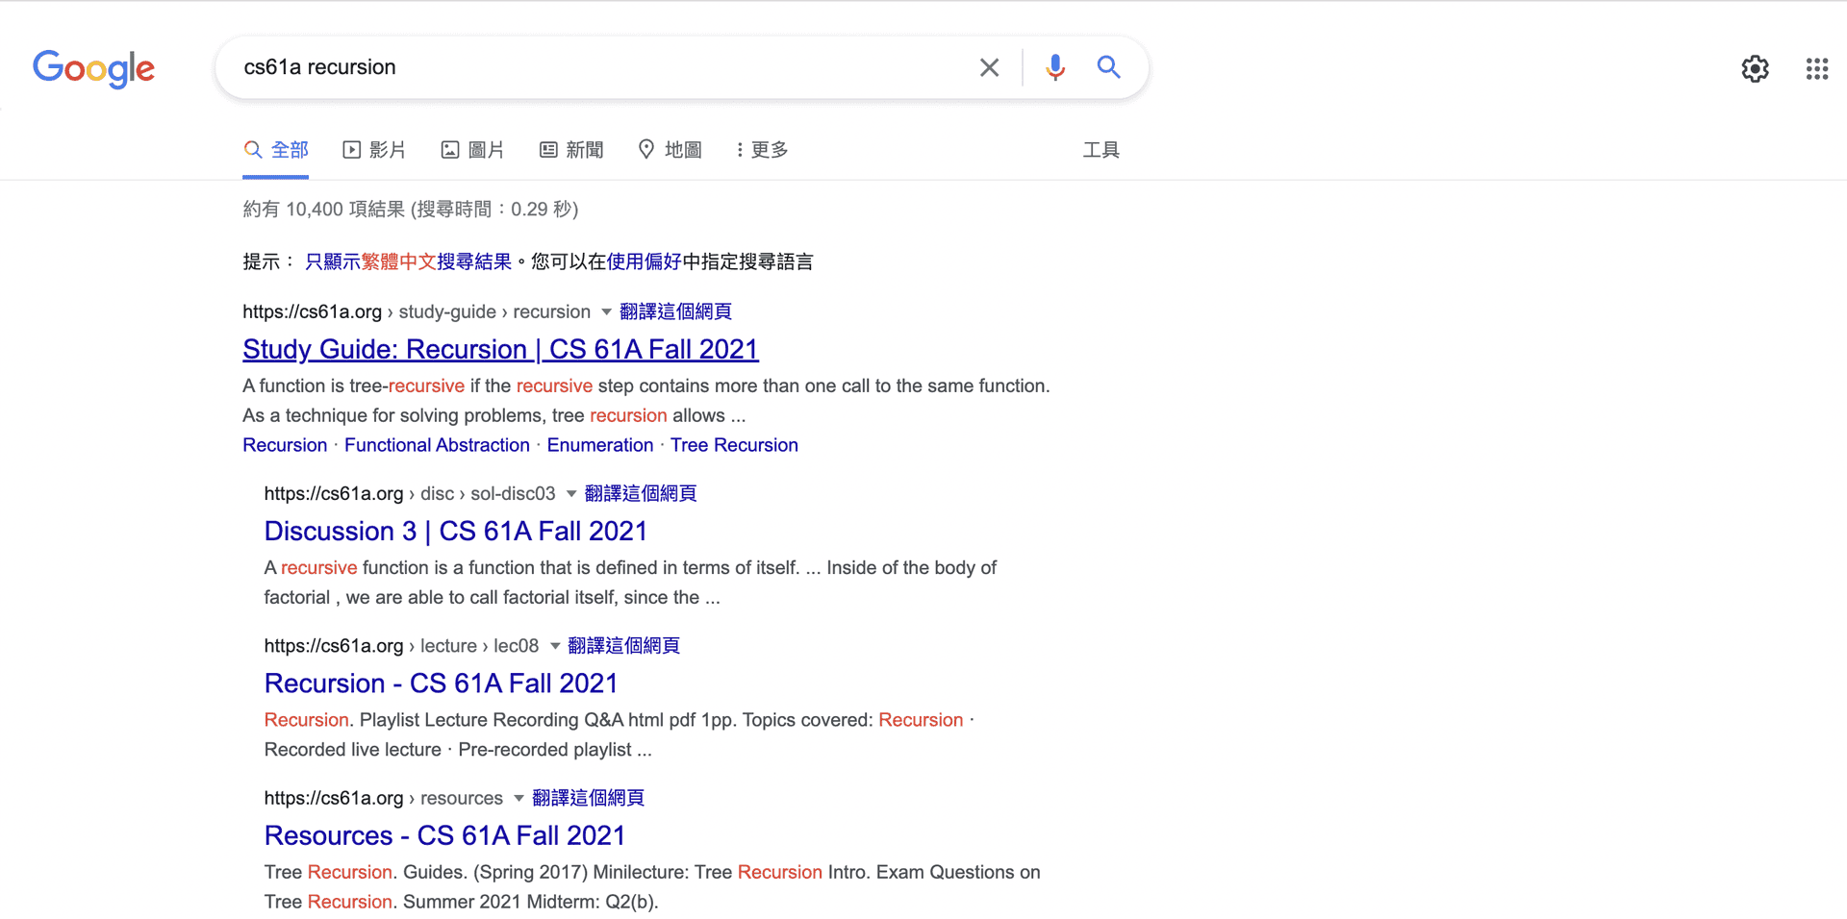This screenshot has width=1847, height=919.
Task: Expand dropdown arrow next to study-guide › recursion URL
Action: click(x=606, y=311)
